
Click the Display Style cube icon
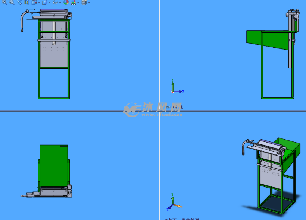(45, 2)
